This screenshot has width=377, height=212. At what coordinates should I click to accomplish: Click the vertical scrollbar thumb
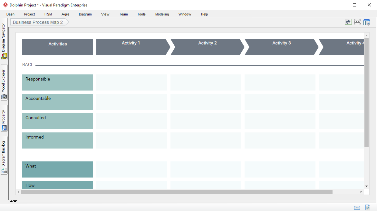[366, 92]
